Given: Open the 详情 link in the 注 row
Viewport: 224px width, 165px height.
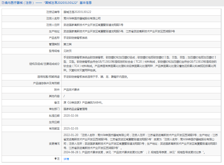Looking at the screenshot, I should (x=66, y=159).
